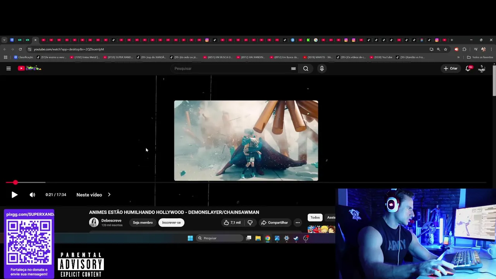Bookmark this page with star icon
Image resolution: width=496 pixels, height=279 pixels.
tap(446, 49)
